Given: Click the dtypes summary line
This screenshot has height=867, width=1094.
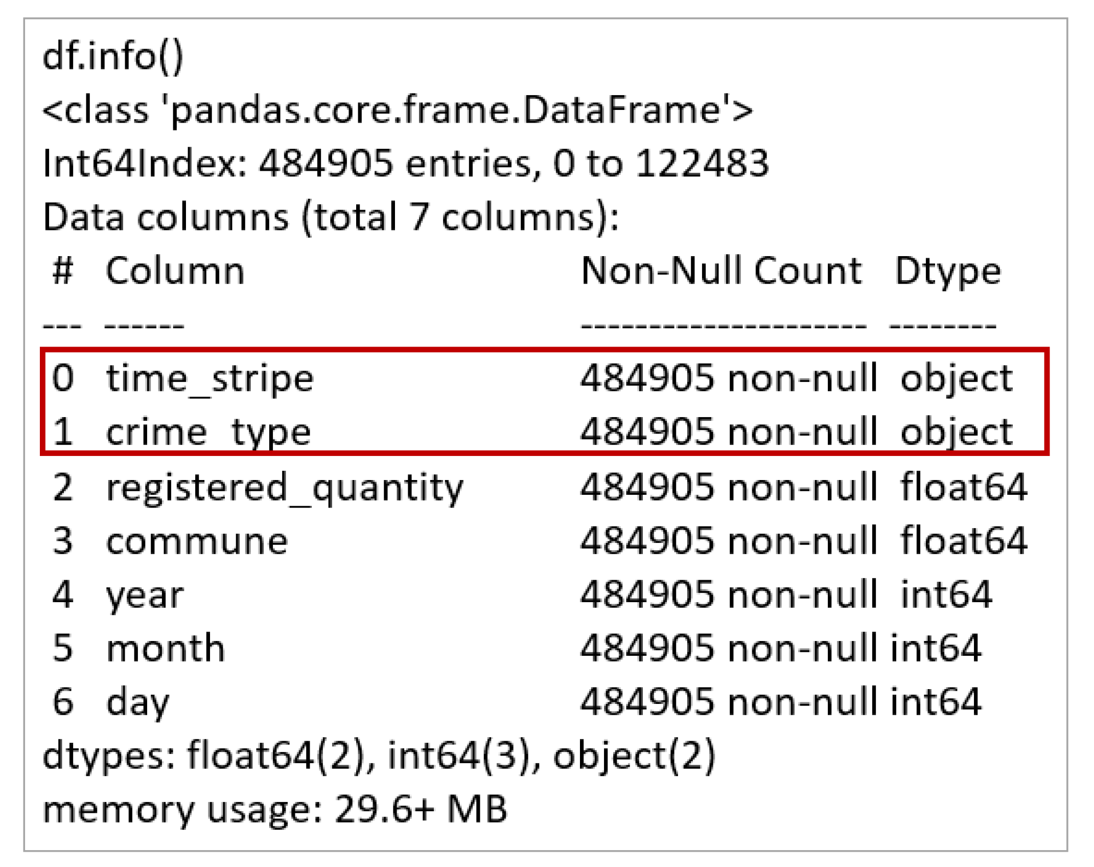Looking at the screenshot, I should click(x=379, y=756).
